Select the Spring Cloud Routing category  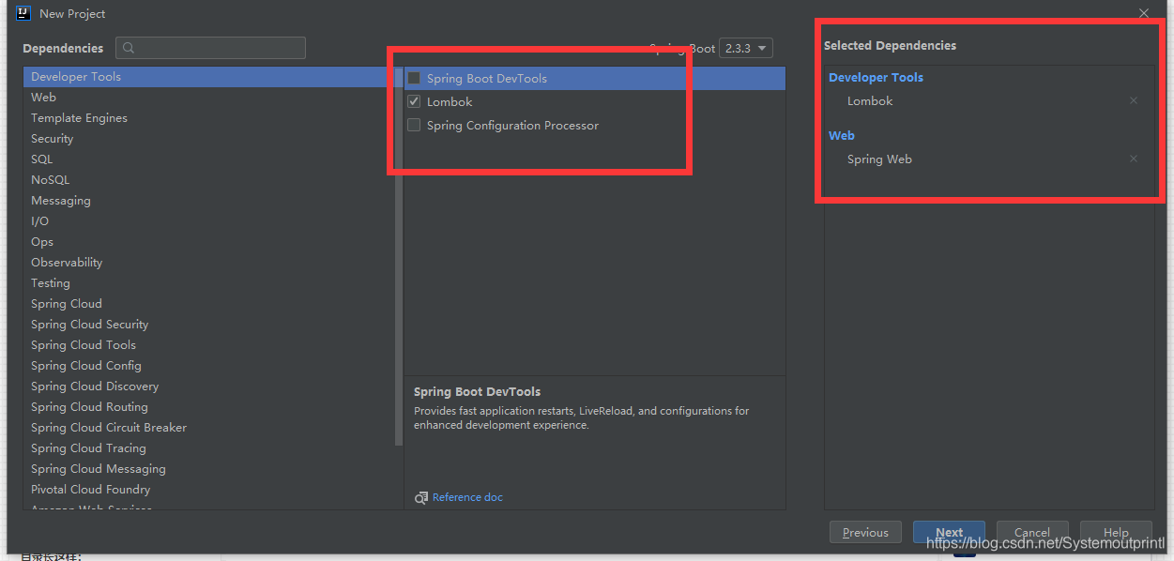(209, 407)
